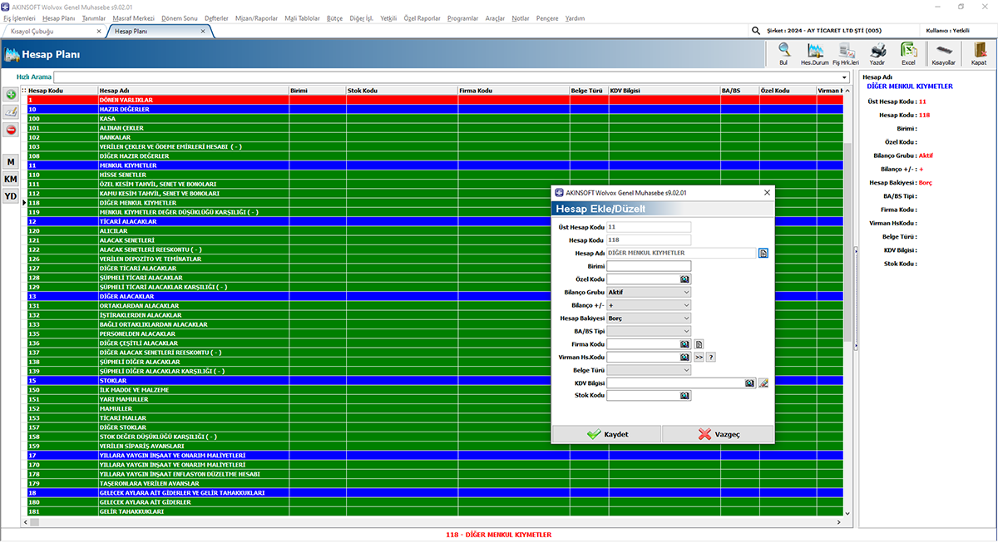Expand the Bilanço Grubu dropdown
The width and height of the screenshot is (998, 543).
685,292
